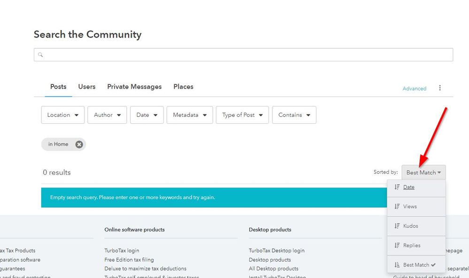Remove the 'in Home' filter chip
469x278 pixels.
(x=79, y=144)
